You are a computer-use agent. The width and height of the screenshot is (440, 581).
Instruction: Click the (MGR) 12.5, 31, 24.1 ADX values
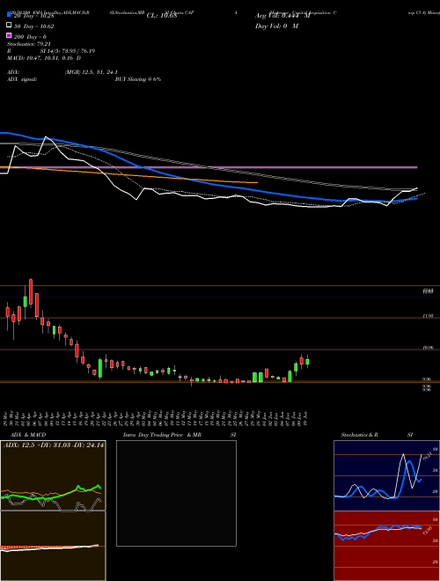(92, 72)
